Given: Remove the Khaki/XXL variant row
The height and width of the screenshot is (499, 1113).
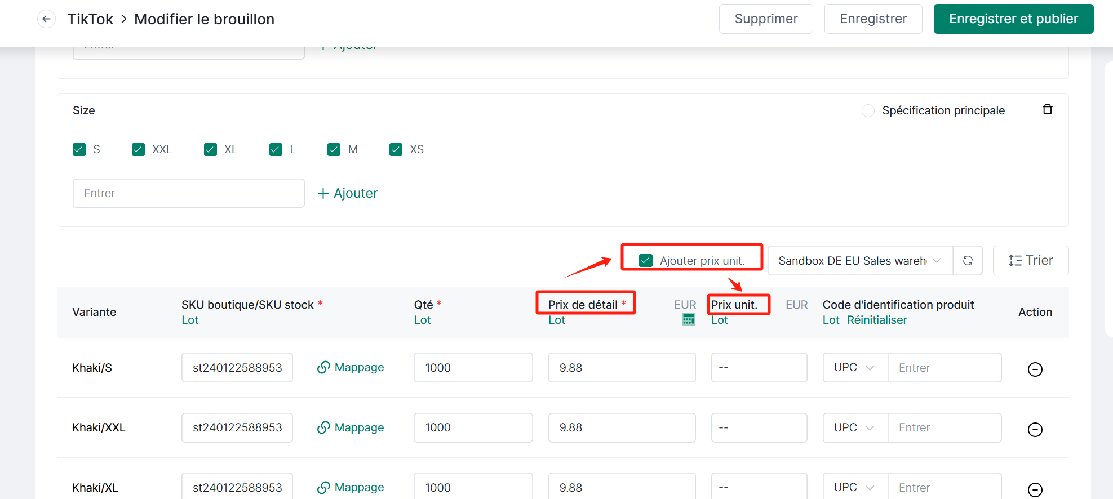Looking at the screenshot, I should [x=1035, y=430].
